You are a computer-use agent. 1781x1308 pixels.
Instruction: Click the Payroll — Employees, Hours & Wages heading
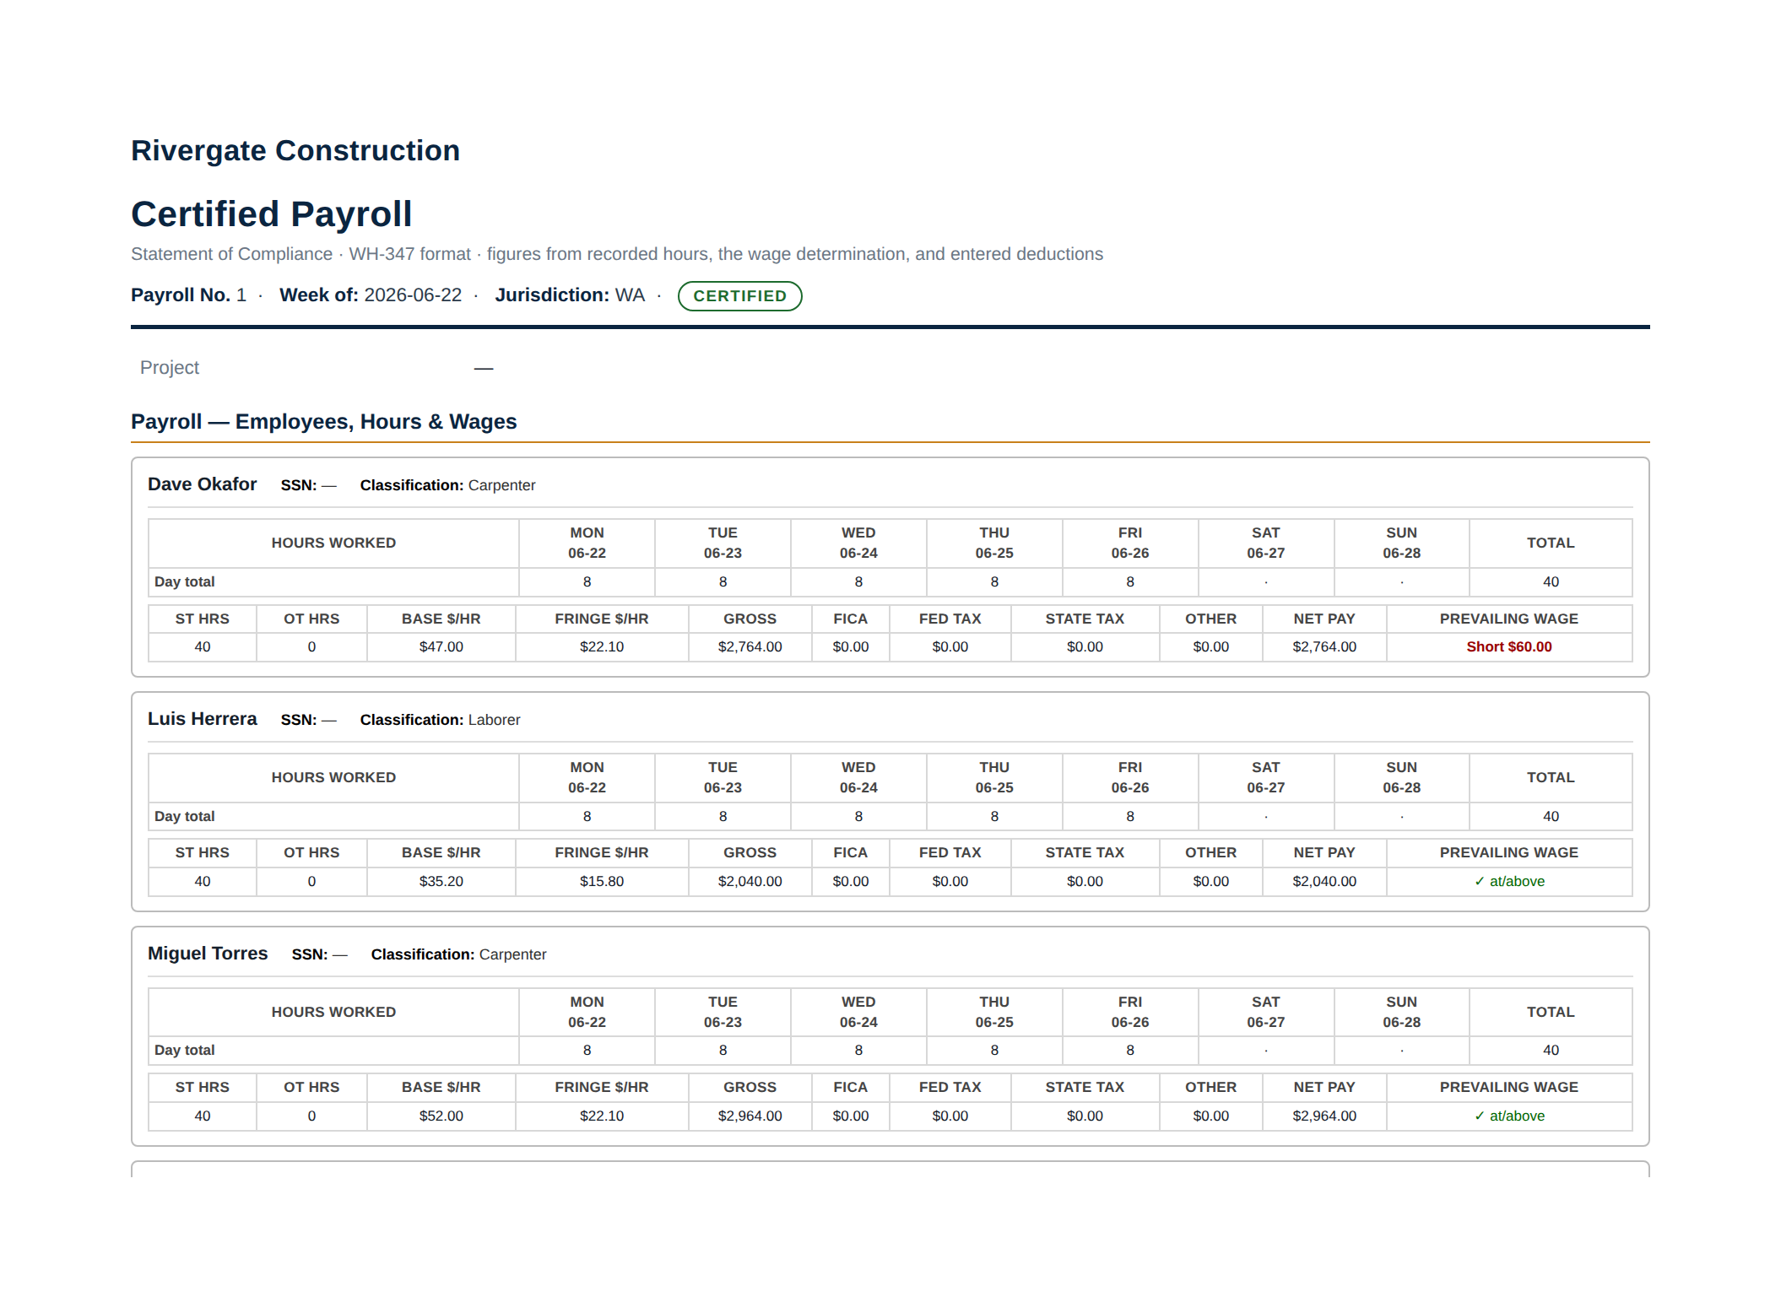click(323, 422)
